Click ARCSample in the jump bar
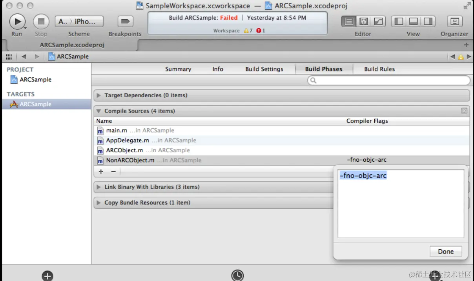 69,57
